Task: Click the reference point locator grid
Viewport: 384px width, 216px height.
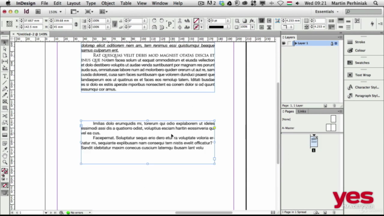Action: 10,24
